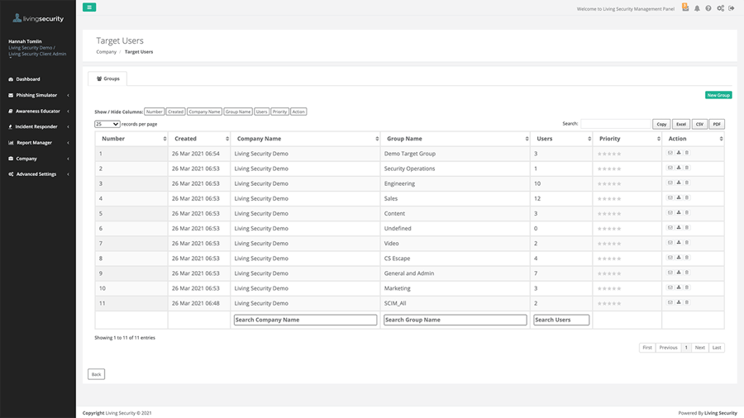Toggle the Number column visibility
This screenshot has height=418, width=744.
point(155,112)
